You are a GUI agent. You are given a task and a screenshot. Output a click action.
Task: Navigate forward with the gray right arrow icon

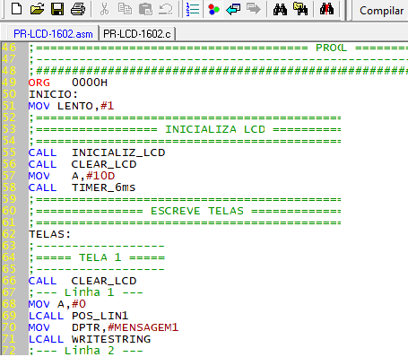(254, 9)
